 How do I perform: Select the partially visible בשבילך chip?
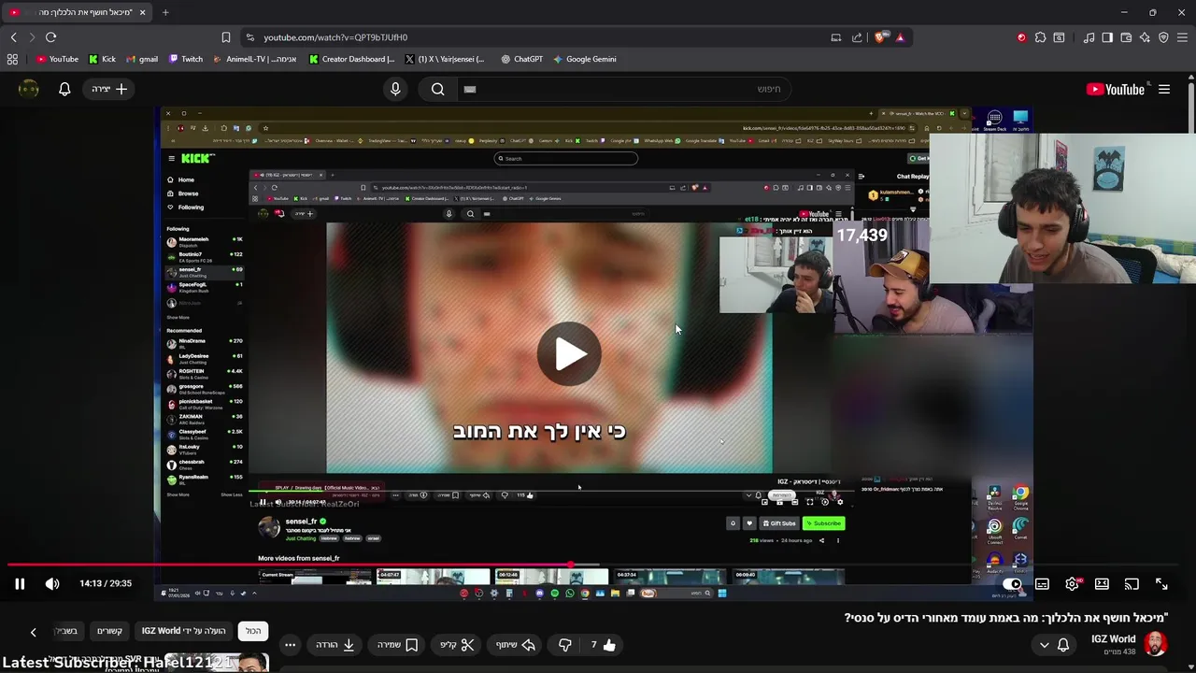67,631
